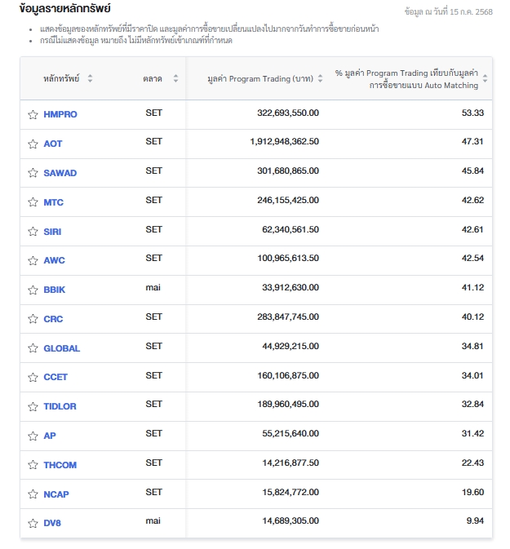510x549 pixels.
Task: Favorite the SIRI stock row
Action: [x=33, y=232]
